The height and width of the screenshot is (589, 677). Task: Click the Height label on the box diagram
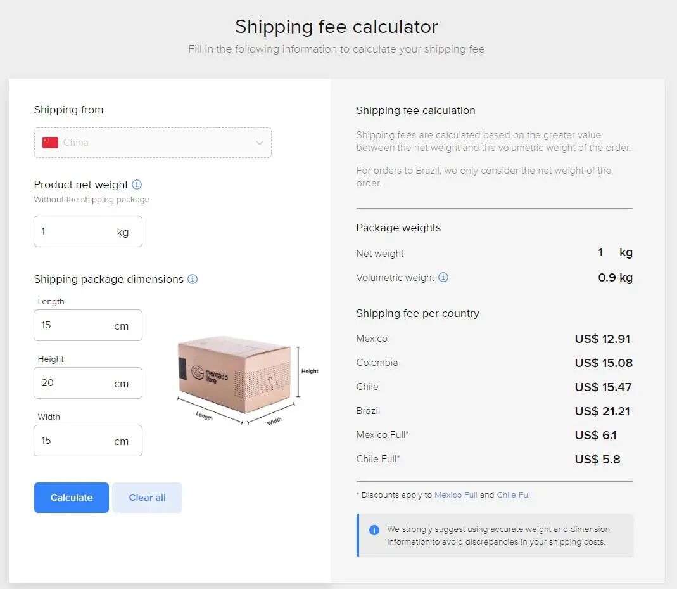tap(310, 372)
